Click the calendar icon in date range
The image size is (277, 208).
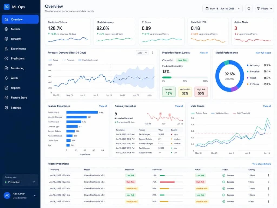click(207, 8)
